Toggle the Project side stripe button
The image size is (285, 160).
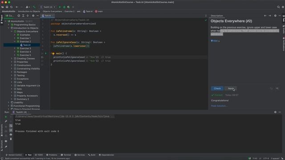2,19
